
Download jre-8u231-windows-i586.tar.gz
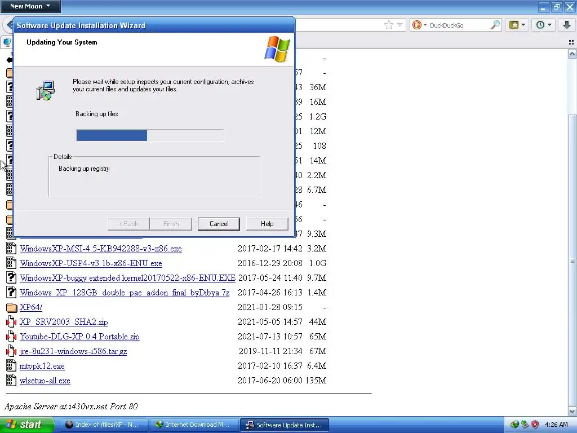(x=73, y=351)
